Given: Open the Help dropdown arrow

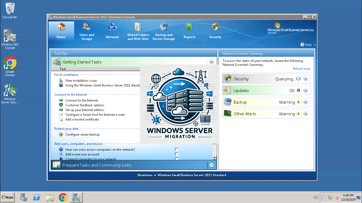Looking at the screenshot, I should pos(315,45).
